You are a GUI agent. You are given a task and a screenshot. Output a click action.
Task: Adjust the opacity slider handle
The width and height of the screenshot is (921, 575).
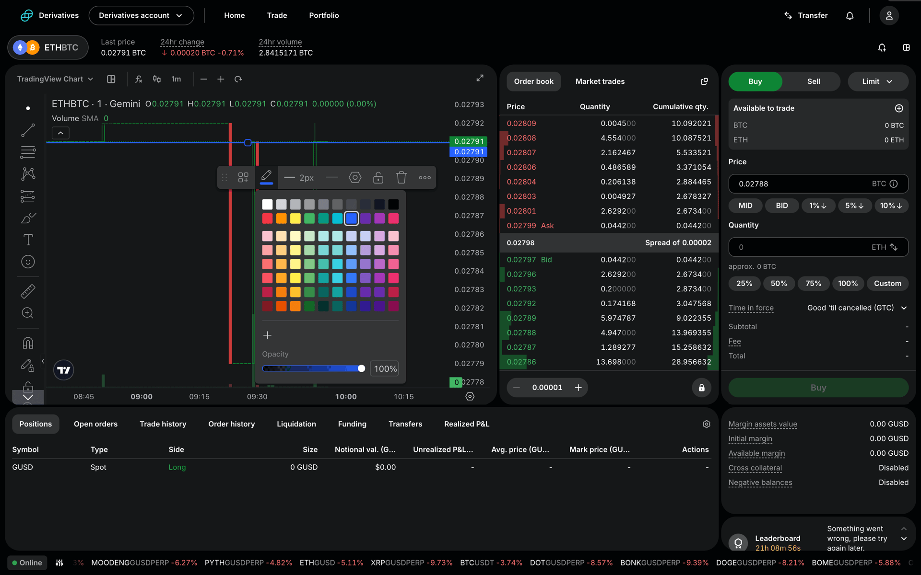pos(361,368)
